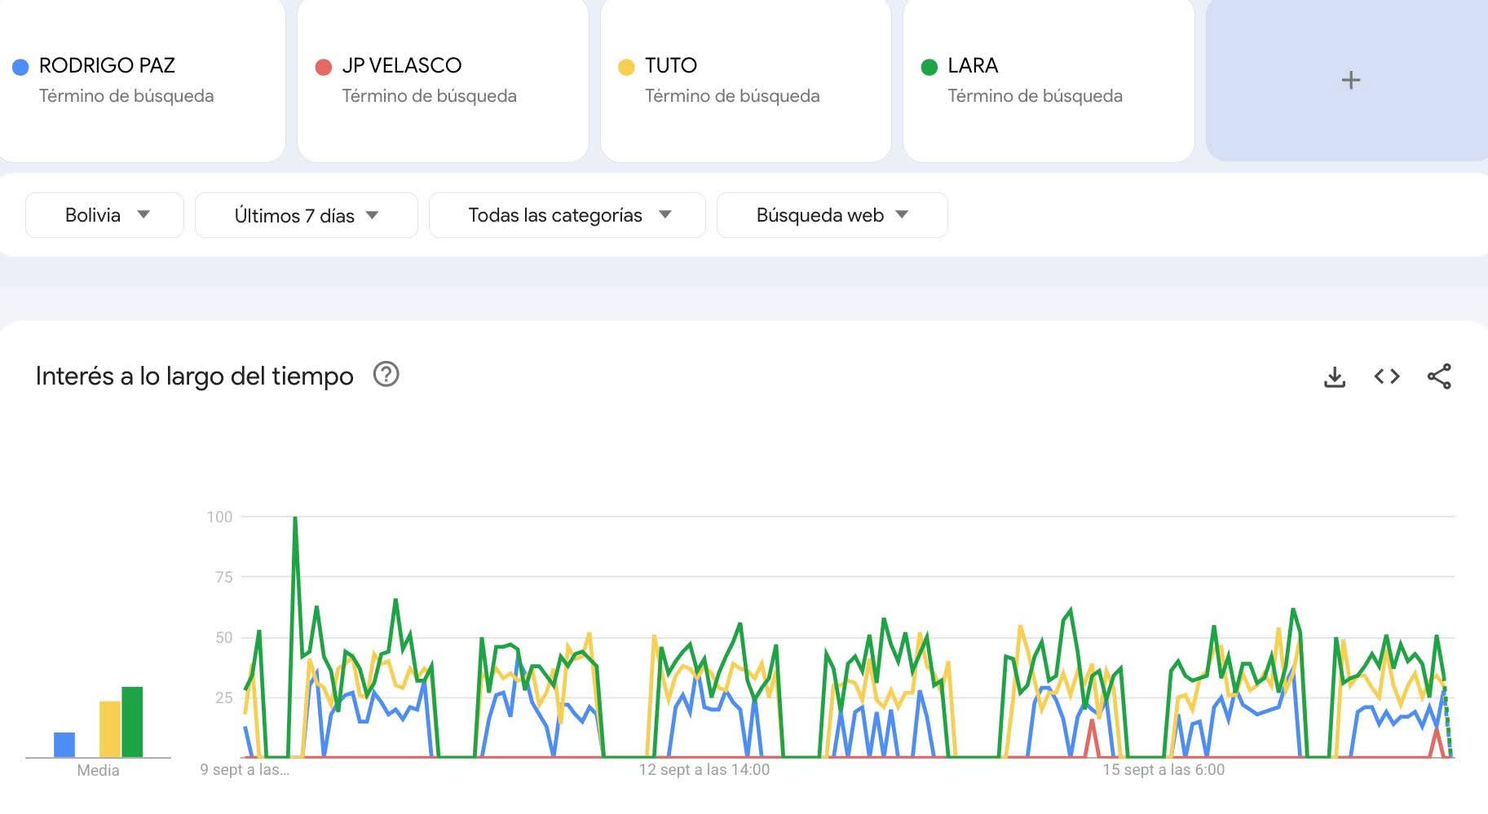This screenshot has height=814, width=1488.
Task: Click the 12 sept a las 14:00 axis label
Action: pyautogui.click(x=704, y=770)
